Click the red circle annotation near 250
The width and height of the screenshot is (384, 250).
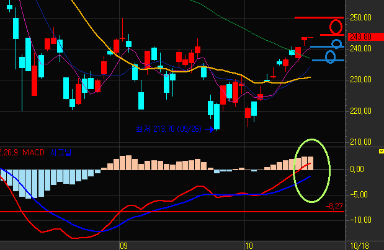tap(336, 27)
